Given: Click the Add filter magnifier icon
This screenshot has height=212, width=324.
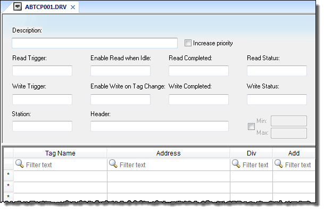Looking at the screenshot, I should point(279,164).
